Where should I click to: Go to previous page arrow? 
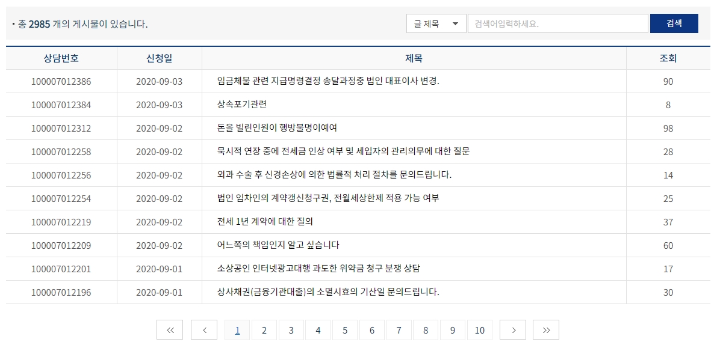pyautogui.click(x=204, y=329)
